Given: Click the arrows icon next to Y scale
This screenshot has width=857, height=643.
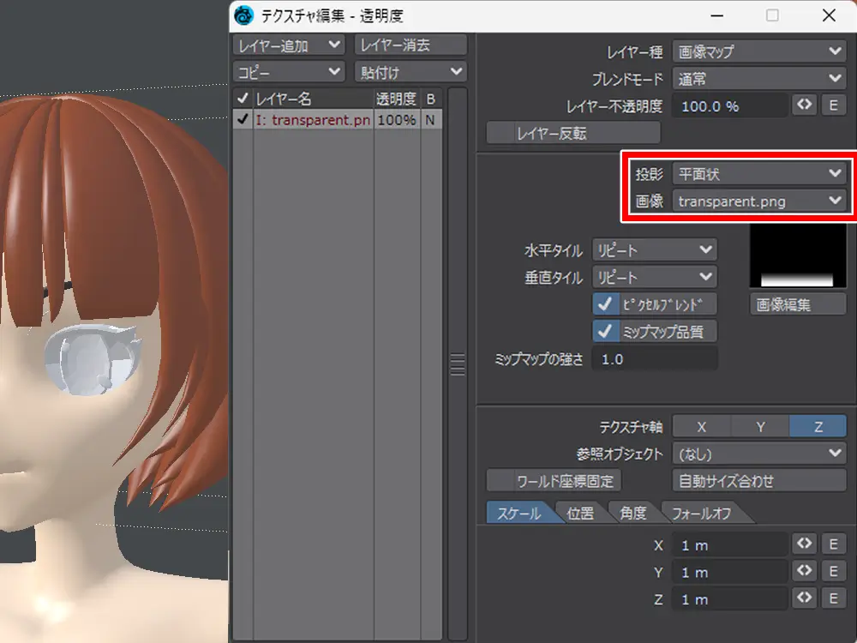Looking at the screenshot, I should point(804,571).
